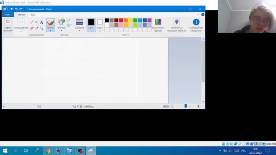Viewport: 276px width, 155px height.
Task: Expand the Буфер обмена group
Action: tap(8, 25)
